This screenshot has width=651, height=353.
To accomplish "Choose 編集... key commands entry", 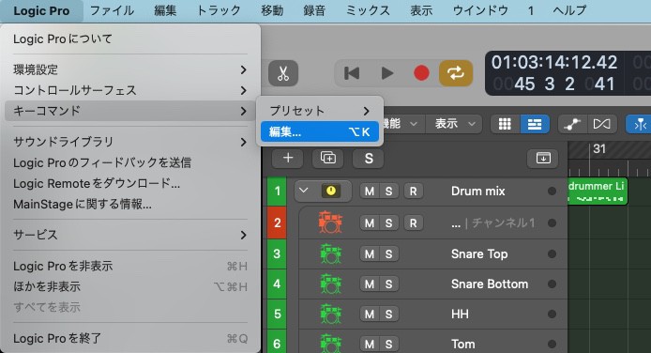I will (319, 131).
